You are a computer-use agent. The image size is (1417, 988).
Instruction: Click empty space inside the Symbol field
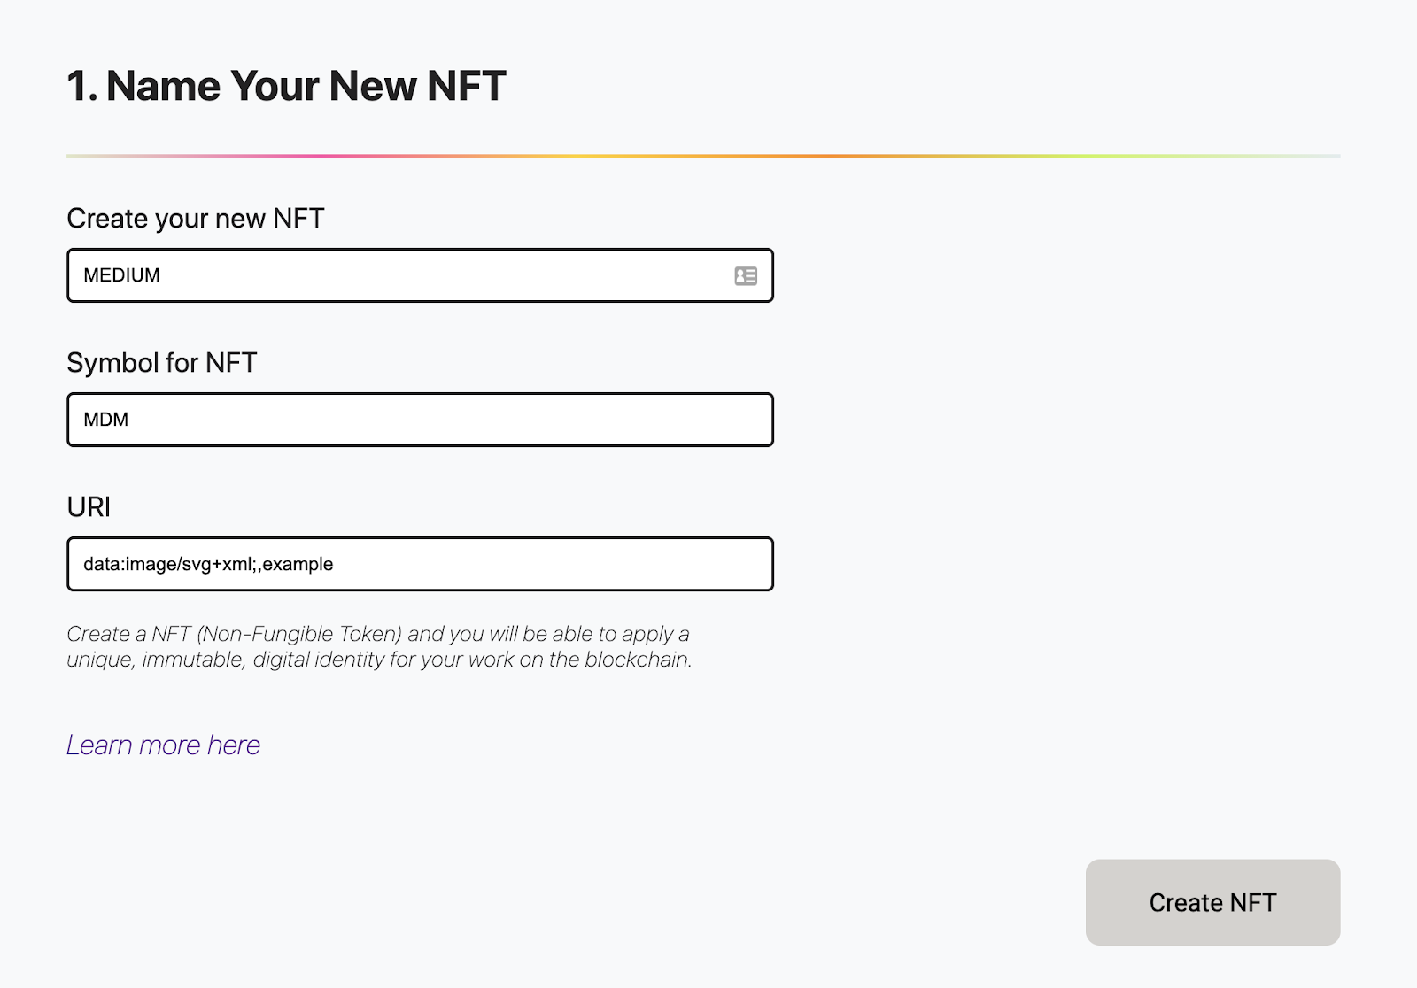tap(443, 420)
